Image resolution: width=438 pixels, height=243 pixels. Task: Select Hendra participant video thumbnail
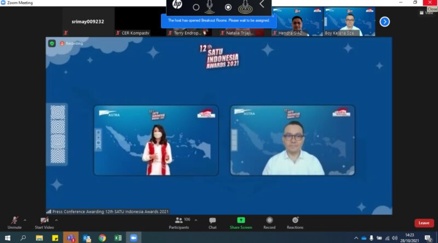tap(297, 22)
